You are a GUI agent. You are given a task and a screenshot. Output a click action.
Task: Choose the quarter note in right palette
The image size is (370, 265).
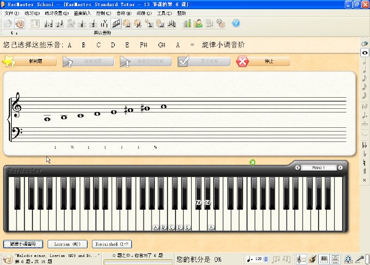[x=364, y=69]
